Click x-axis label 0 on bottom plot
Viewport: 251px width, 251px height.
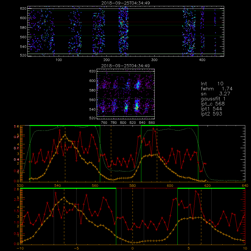(133, 248)
